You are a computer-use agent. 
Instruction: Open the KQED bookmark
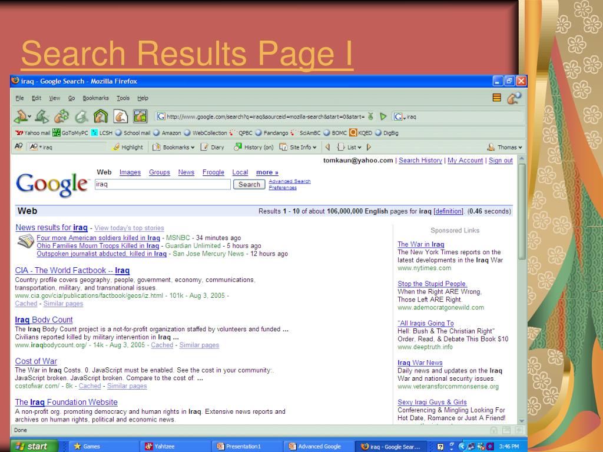pos(361,133)
